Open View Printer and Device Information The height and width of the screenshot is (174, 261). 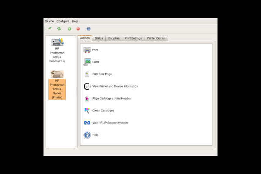tap(115, 86)
